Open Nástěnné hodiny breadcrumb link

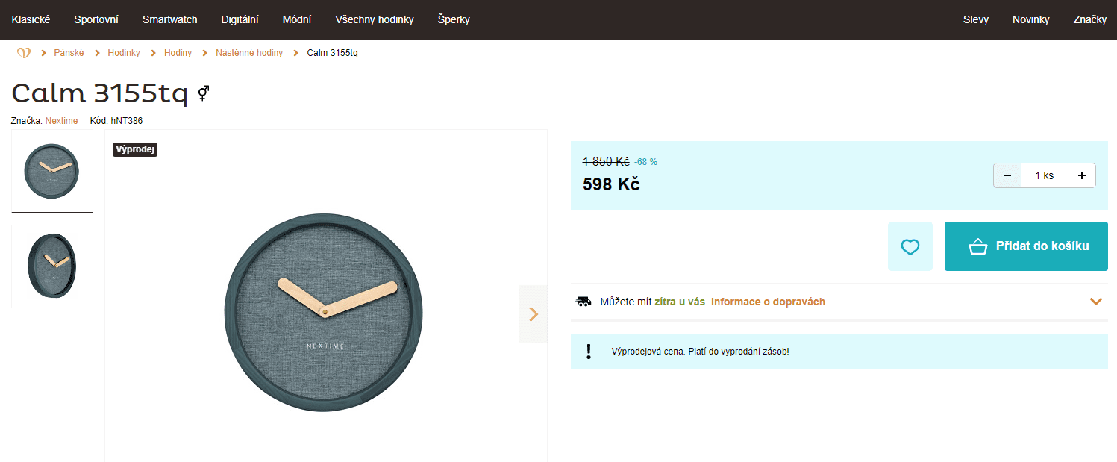(x=249, y=53)
